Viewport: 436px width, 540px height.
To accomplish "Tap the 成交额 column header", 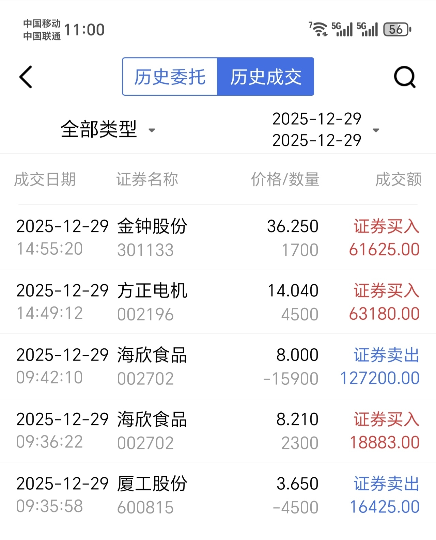I will click(x=398, y=179).
